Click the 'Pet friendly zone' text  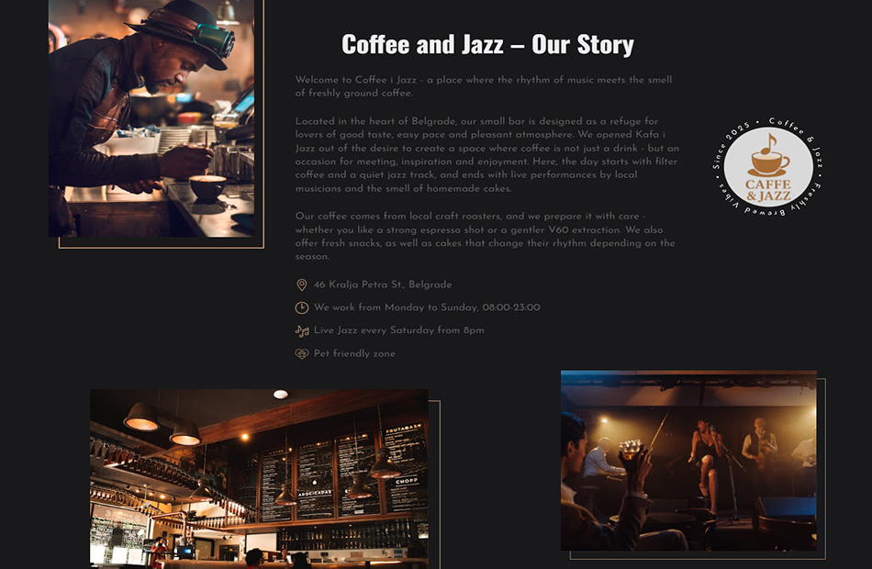354,353
